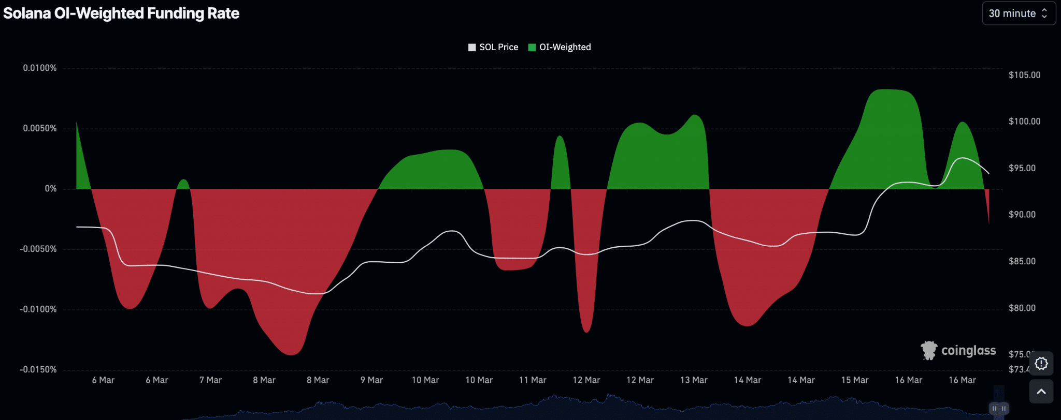The width and height of the screenshot is (1061, 420).
Task: Click the green OI-Weighted legend swatch
Action: (532, 48)
